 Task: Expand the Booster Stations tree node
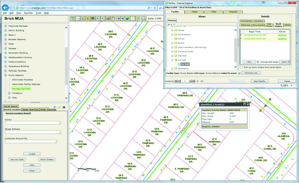(x=5, y=39)
